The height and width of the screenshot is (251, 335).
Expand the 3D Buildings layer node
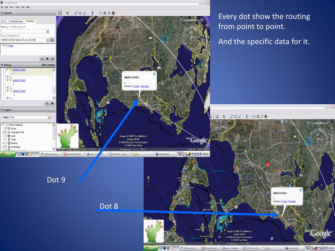pos(3,147)
